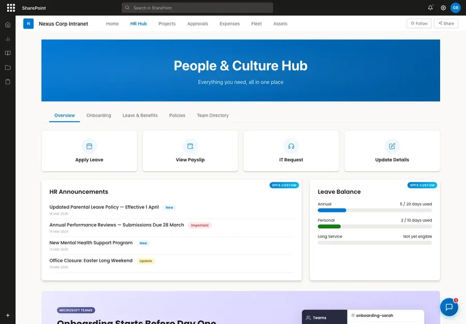Image resolution: width=466 pixels, height=324 pixels.
Task: Open the chat bubble button
Action: tap(449, 307)
